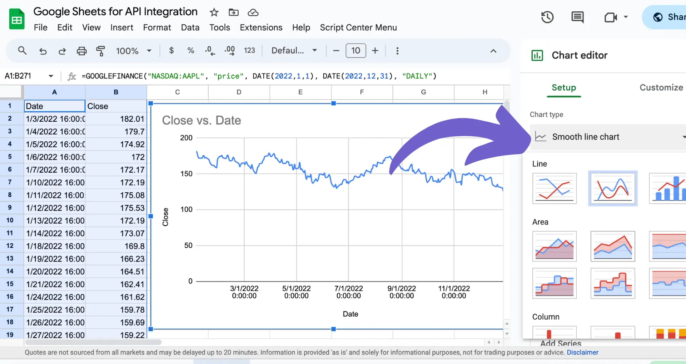Increase decimal places
This screenshot has width=686, height=364.
(x=230, y=51)
